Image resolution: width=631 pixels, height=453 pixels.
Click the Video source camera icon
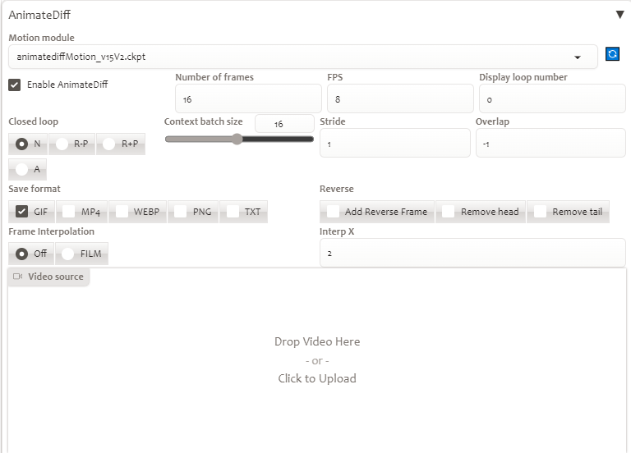(x=18, y=277)
